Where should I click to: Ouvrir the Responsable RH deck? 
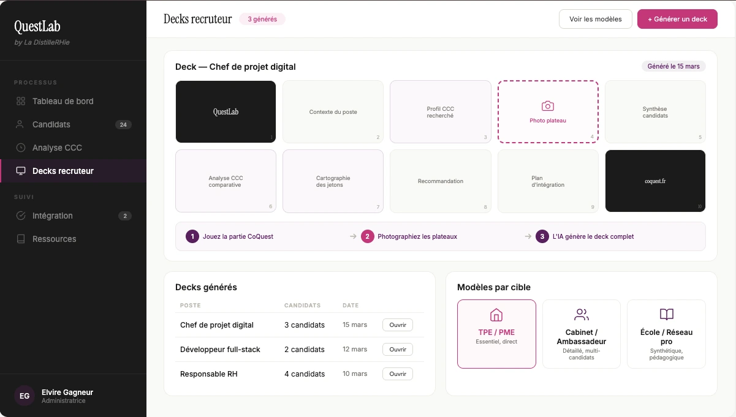coord(397,374)
